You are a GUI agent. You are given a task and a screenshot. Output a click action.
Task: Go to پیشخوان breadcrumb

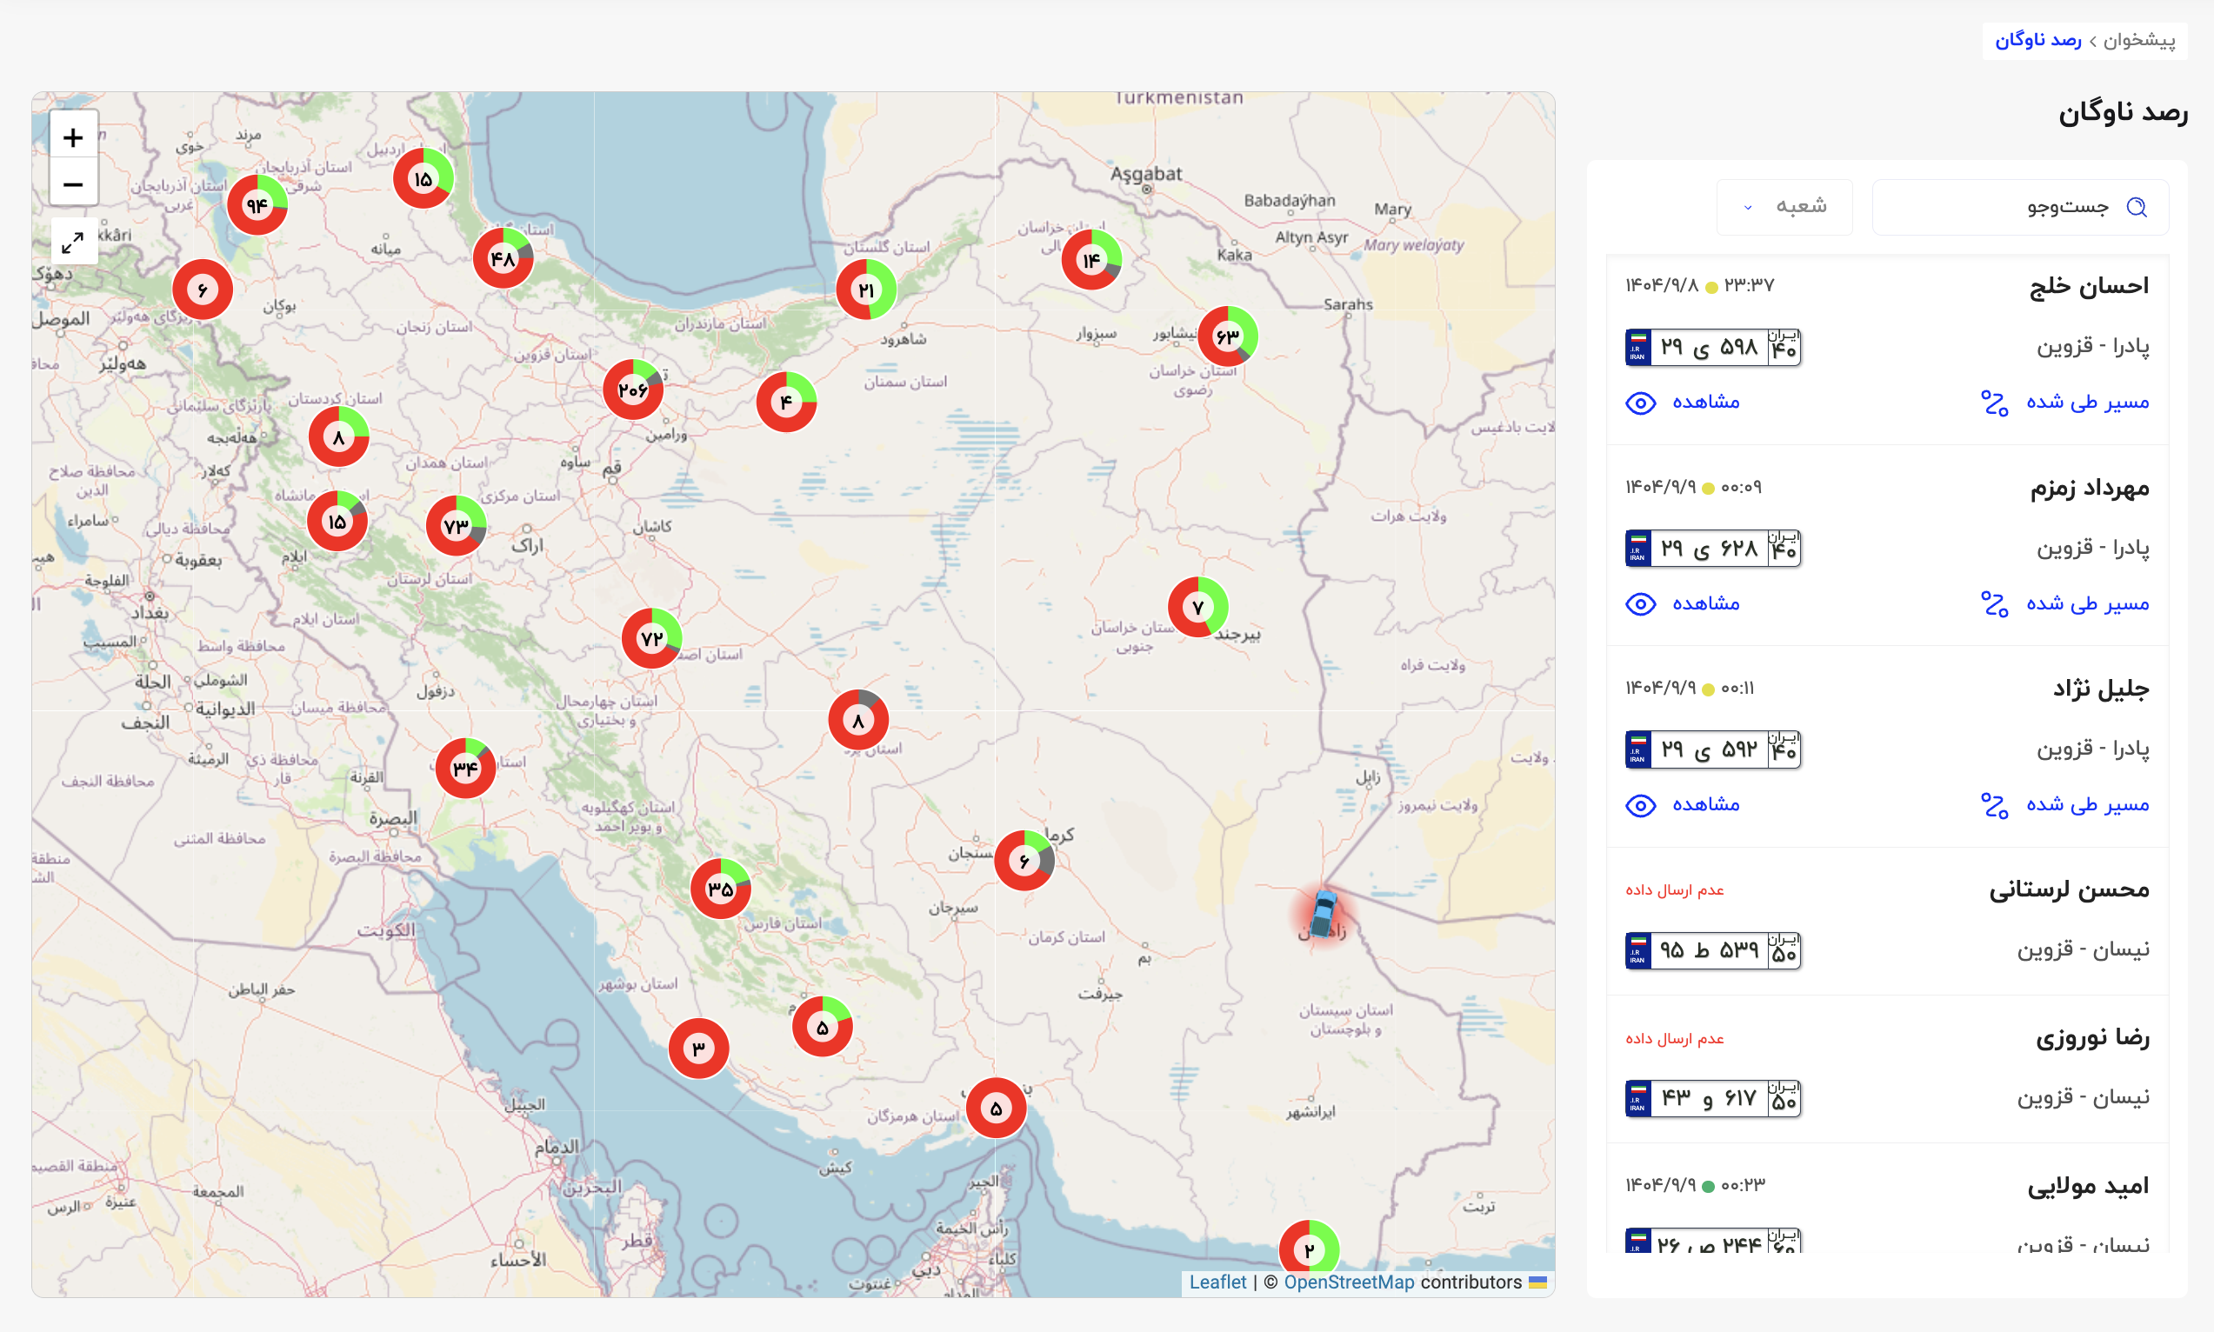(2139, 40)
